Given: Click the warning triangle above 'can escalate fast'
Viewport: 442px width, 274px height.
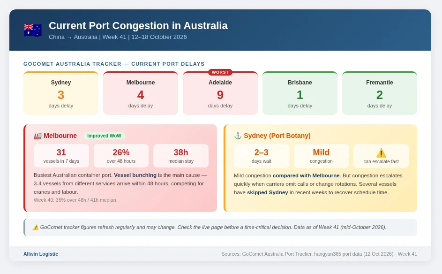Looking at the screenshot, I should click(x=381, y=153).
